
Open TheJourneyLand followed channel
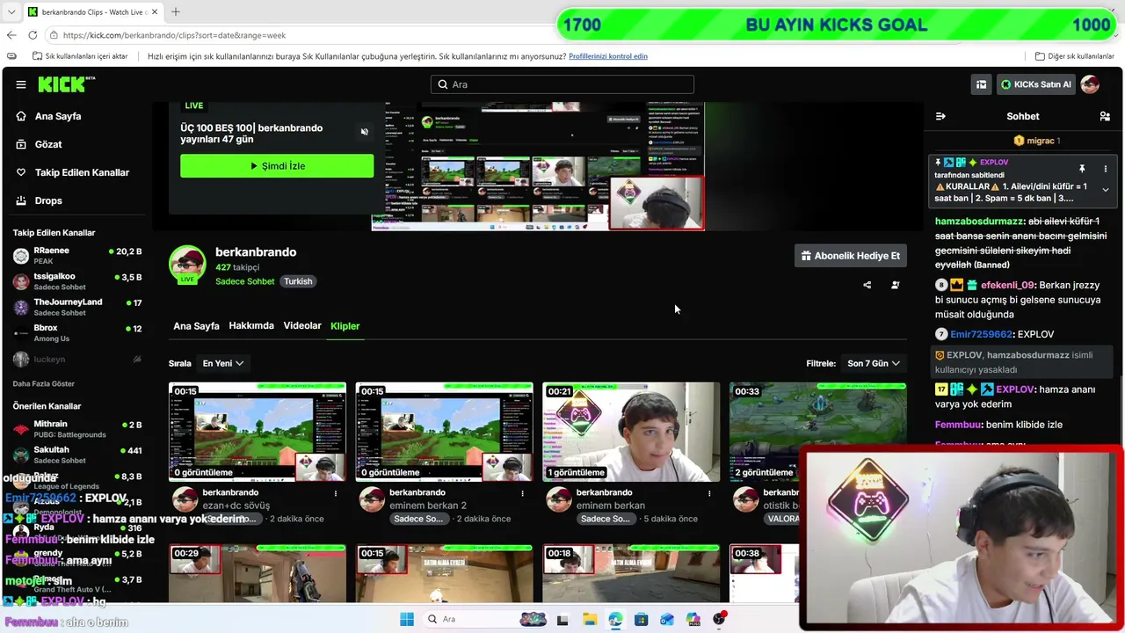[x=77, y=307]
